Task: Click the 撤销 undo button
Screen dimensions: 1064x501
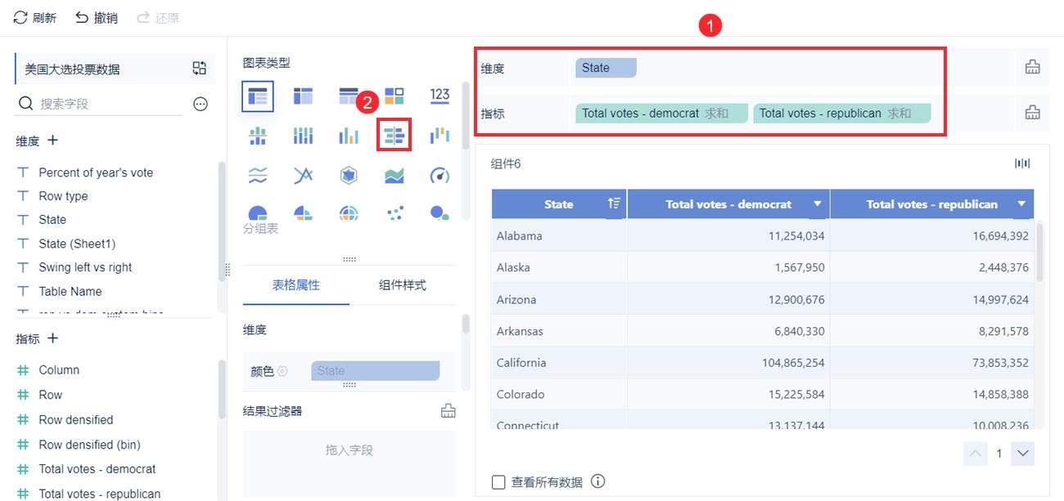Action: click(97, 17)
